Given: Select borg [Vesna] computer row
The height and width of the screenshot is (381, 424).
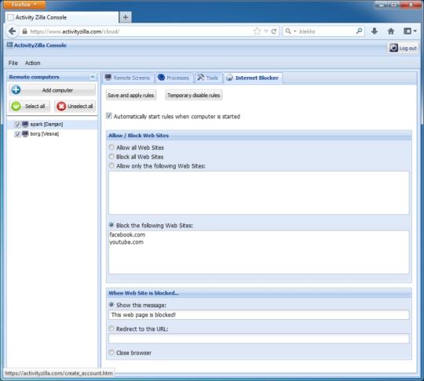Looking at the screenshot, I should 52,133.
